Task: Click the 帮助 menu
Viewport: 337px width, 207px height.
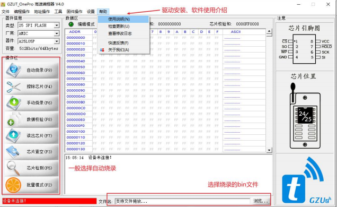Action: click(103, 11)
